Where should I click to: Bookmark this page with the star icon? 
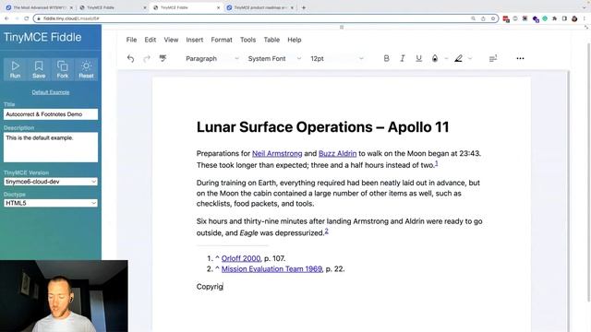point(492,18)
